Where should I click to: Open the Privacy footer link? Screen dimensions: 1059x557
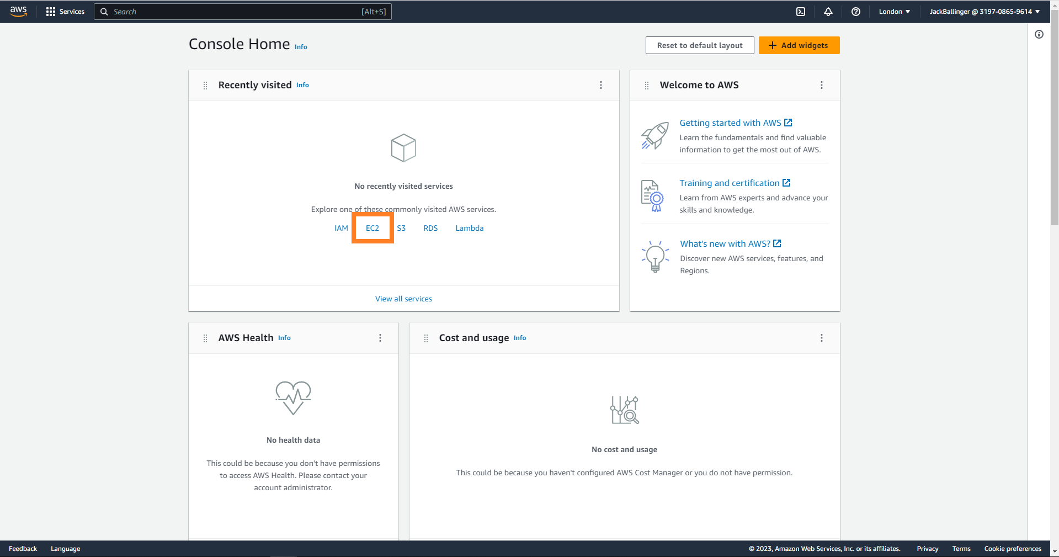928,549
